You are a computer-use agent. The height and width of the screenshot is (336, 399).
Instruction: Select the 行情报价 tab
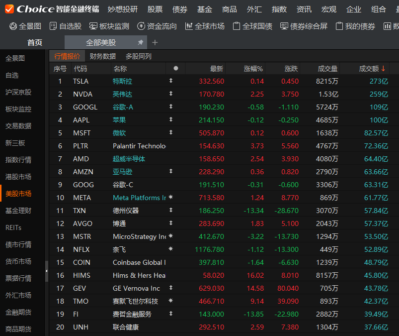point(67,56)
